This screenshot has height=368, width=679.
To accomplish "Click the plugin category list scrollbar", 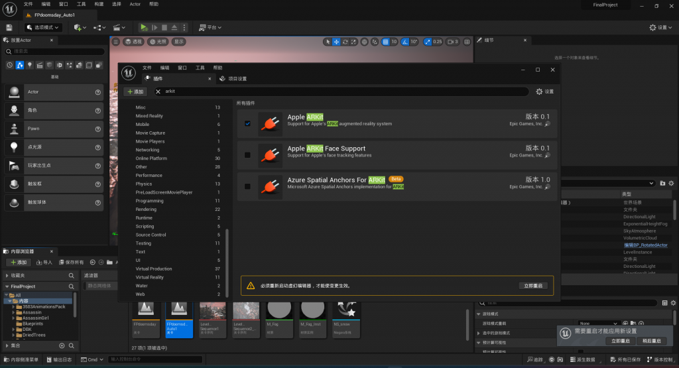I will [x=227, y=263].
